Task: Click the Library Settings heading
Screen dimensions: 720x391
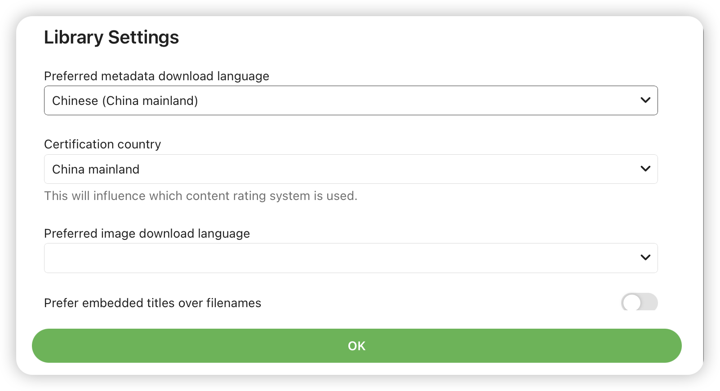Action: pyautogui.click(x=111, y=37)
